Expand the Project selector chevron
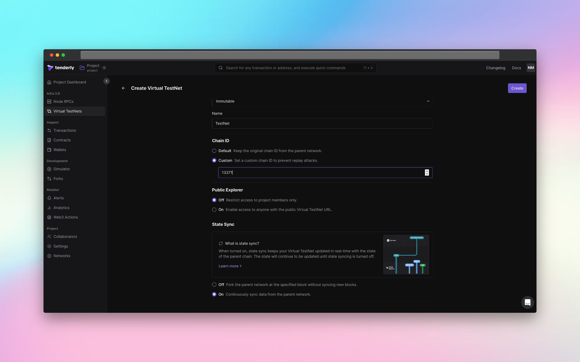 coord(104,68)
